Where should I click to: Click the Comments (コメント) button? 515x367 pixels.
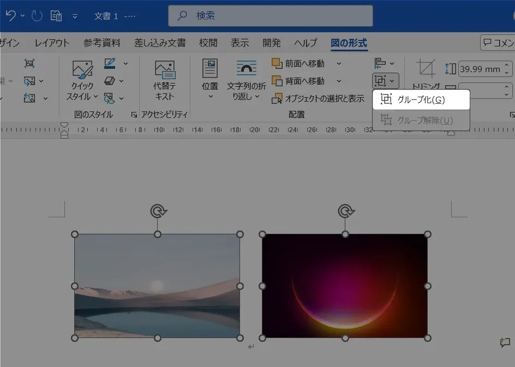pyautogui.click(x=498, y=43)
